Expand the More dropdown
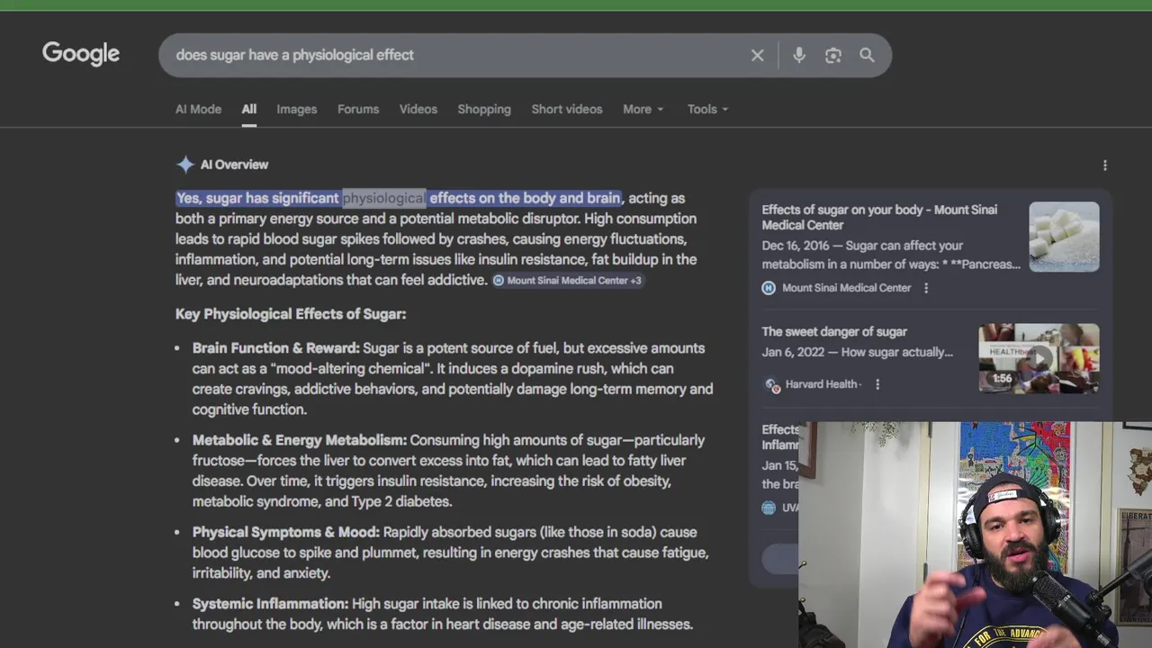 (x=643, y=109)
